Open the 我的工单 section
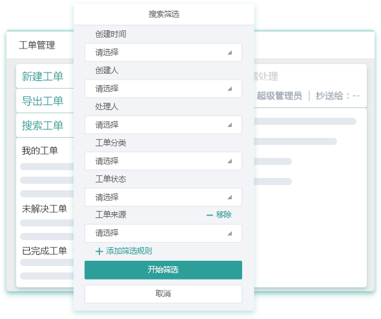The width and height of the screenshot is (381, 319). (x=39, y=151)
